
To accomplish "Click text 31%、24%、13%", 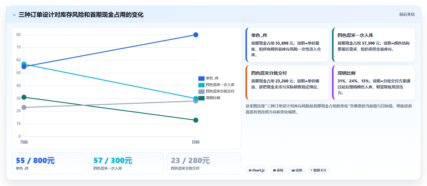I will (x=354, y=81).
